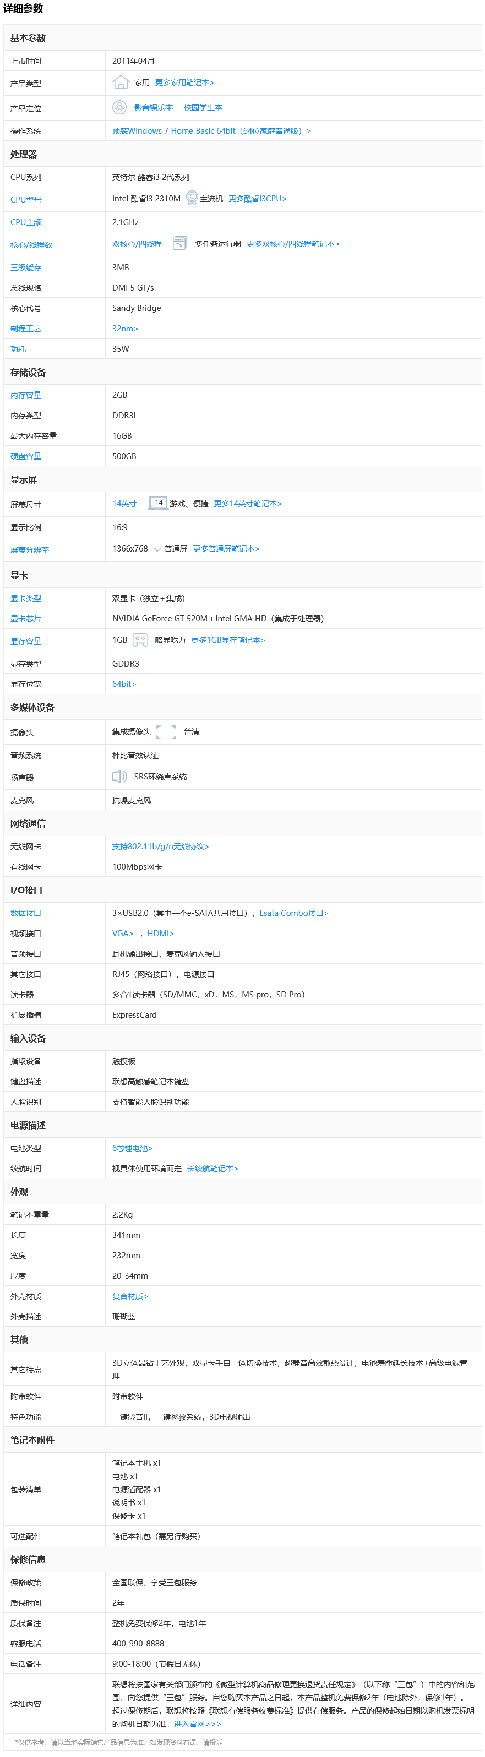Click the 珊瑚蓝 shell color value

tap(123, 1317)
